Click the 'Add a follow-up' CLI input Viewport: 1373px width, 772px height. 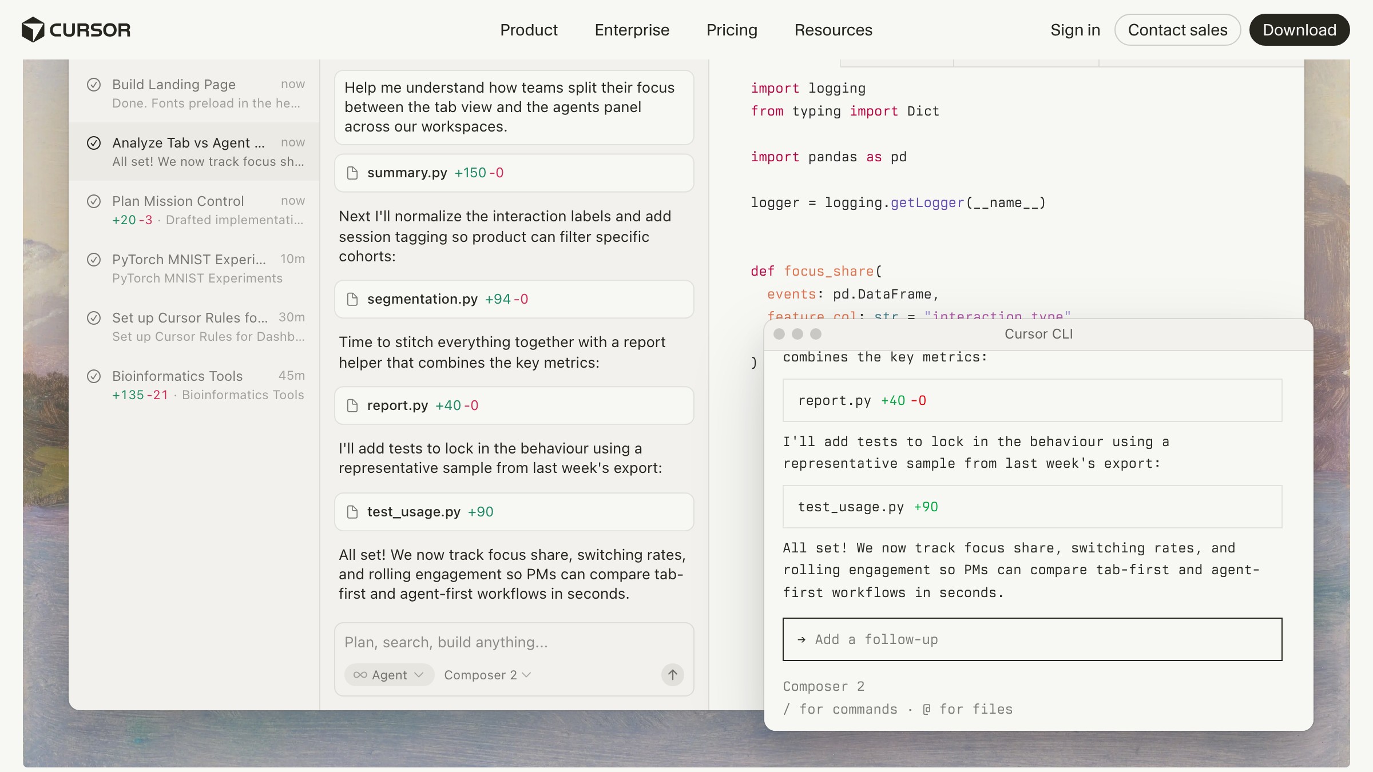pos(1032,639)
